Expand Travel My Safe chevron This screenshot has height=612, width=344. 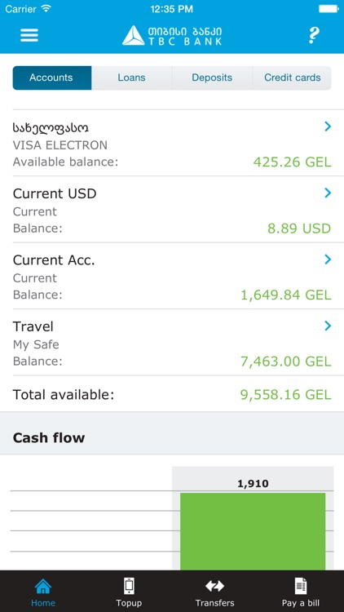328,326
